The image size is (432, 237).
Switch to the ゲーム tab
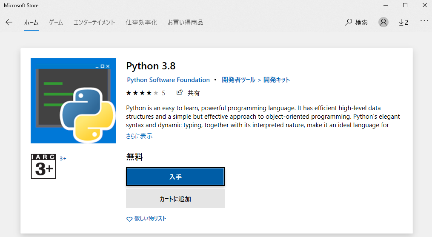click(56, 22)
